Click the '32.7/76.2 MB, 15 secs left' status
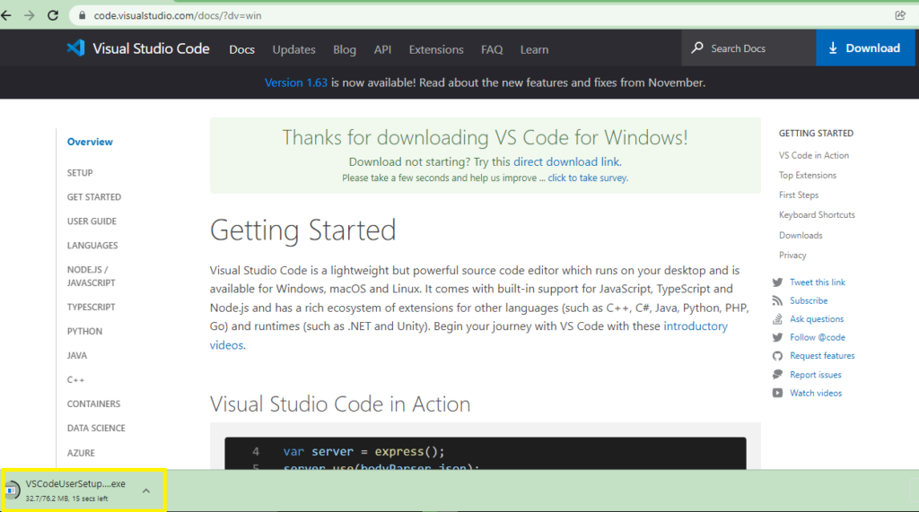919x512 pixels. 66,499
